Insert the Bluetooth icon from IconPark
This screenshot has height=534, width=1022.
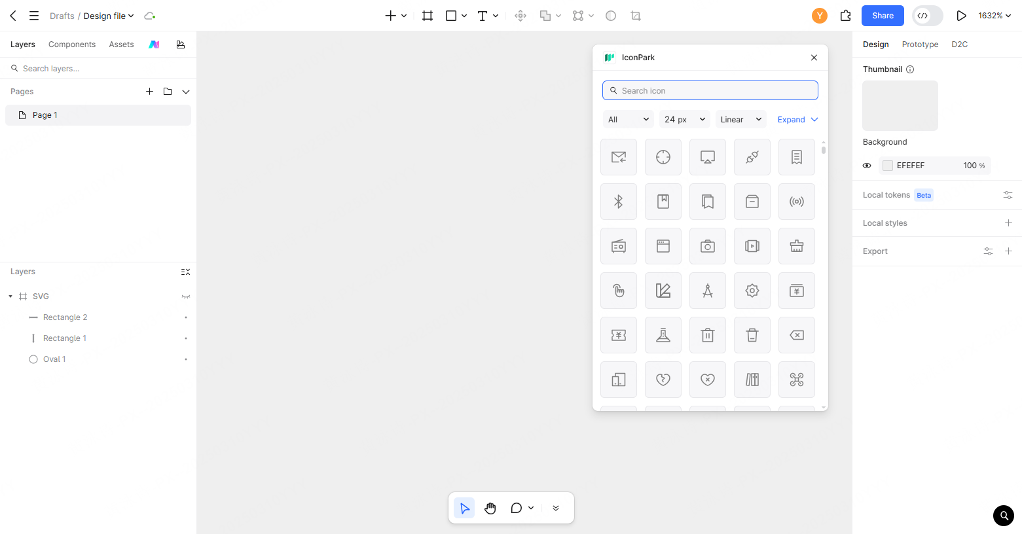[619, 202]
